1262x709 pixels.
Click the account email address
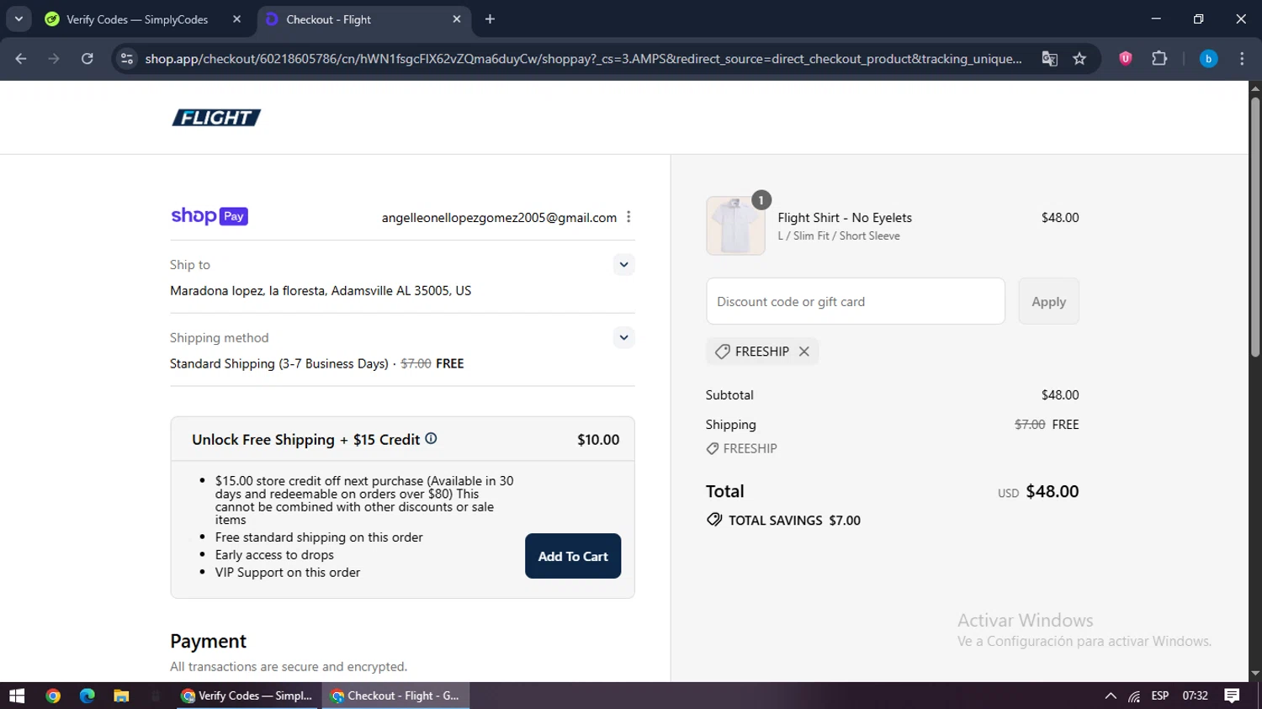(x=499, y=217)
